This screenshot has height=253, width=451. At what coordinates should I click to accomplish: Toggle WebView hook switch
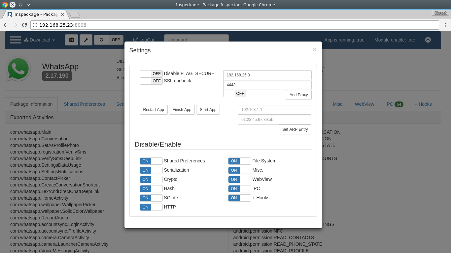tap(240, 180)
